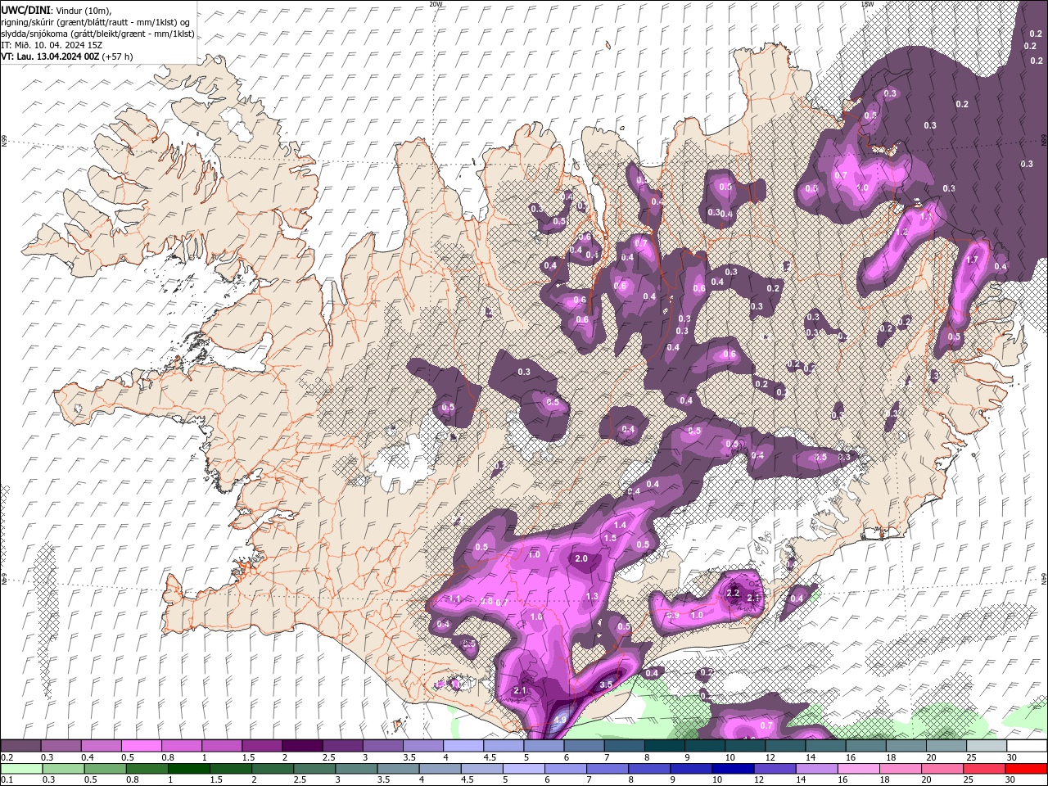The image size is (1048, 786).
Task: Select the red swatch labeled 30 in rain scale
Action: [1027, 768]
